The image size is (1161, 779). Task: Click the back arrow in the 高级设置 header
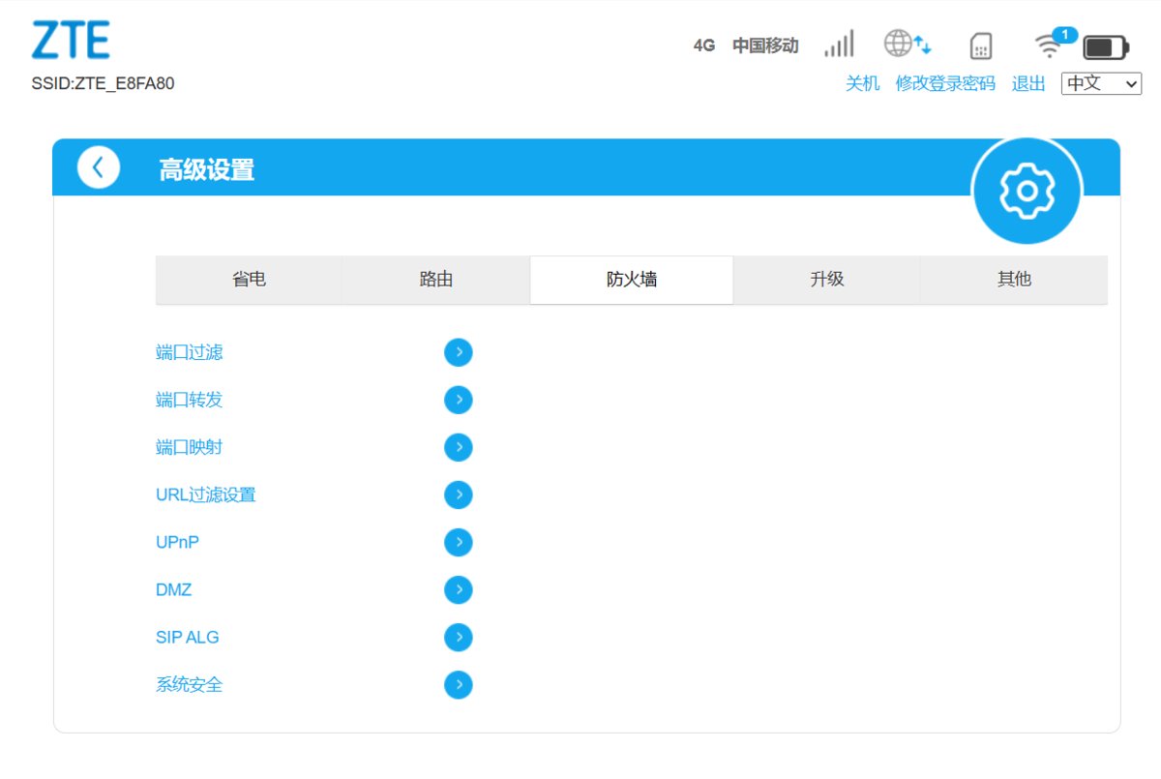click(x=99, y=167)
